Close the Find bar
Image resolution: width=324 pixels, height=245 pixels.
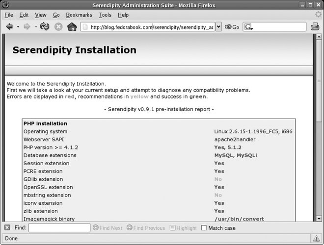tap(7, 228)
